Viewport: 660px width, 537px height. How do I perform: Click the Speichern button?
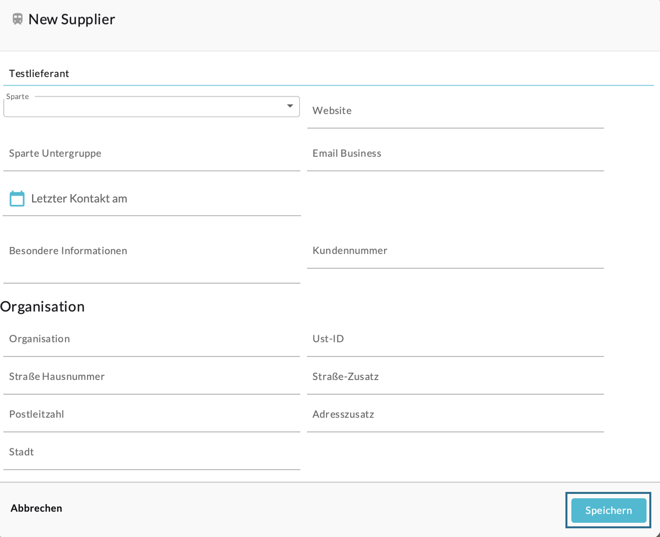[x=608, y=510]
